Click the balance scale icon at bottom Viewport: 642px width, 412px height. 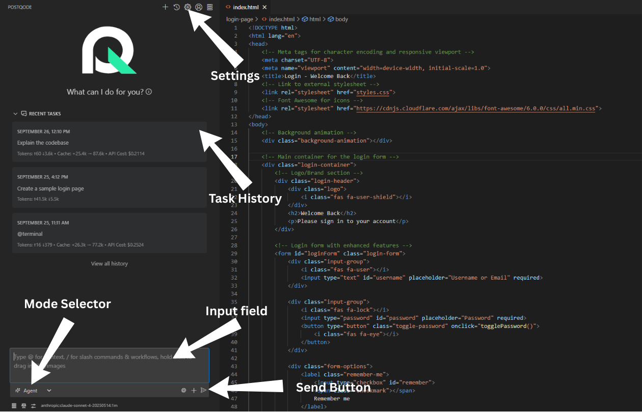pos(23,405)
